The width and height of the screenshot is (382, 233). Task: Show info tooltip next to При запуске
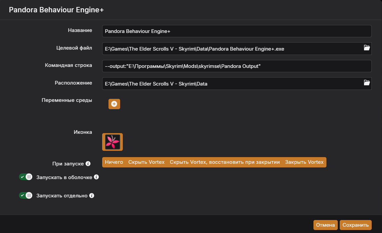88,163
